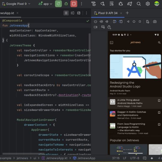Start emulator screen recording
The height and width of the screenshot is (162, 162).
click(95, 27)
